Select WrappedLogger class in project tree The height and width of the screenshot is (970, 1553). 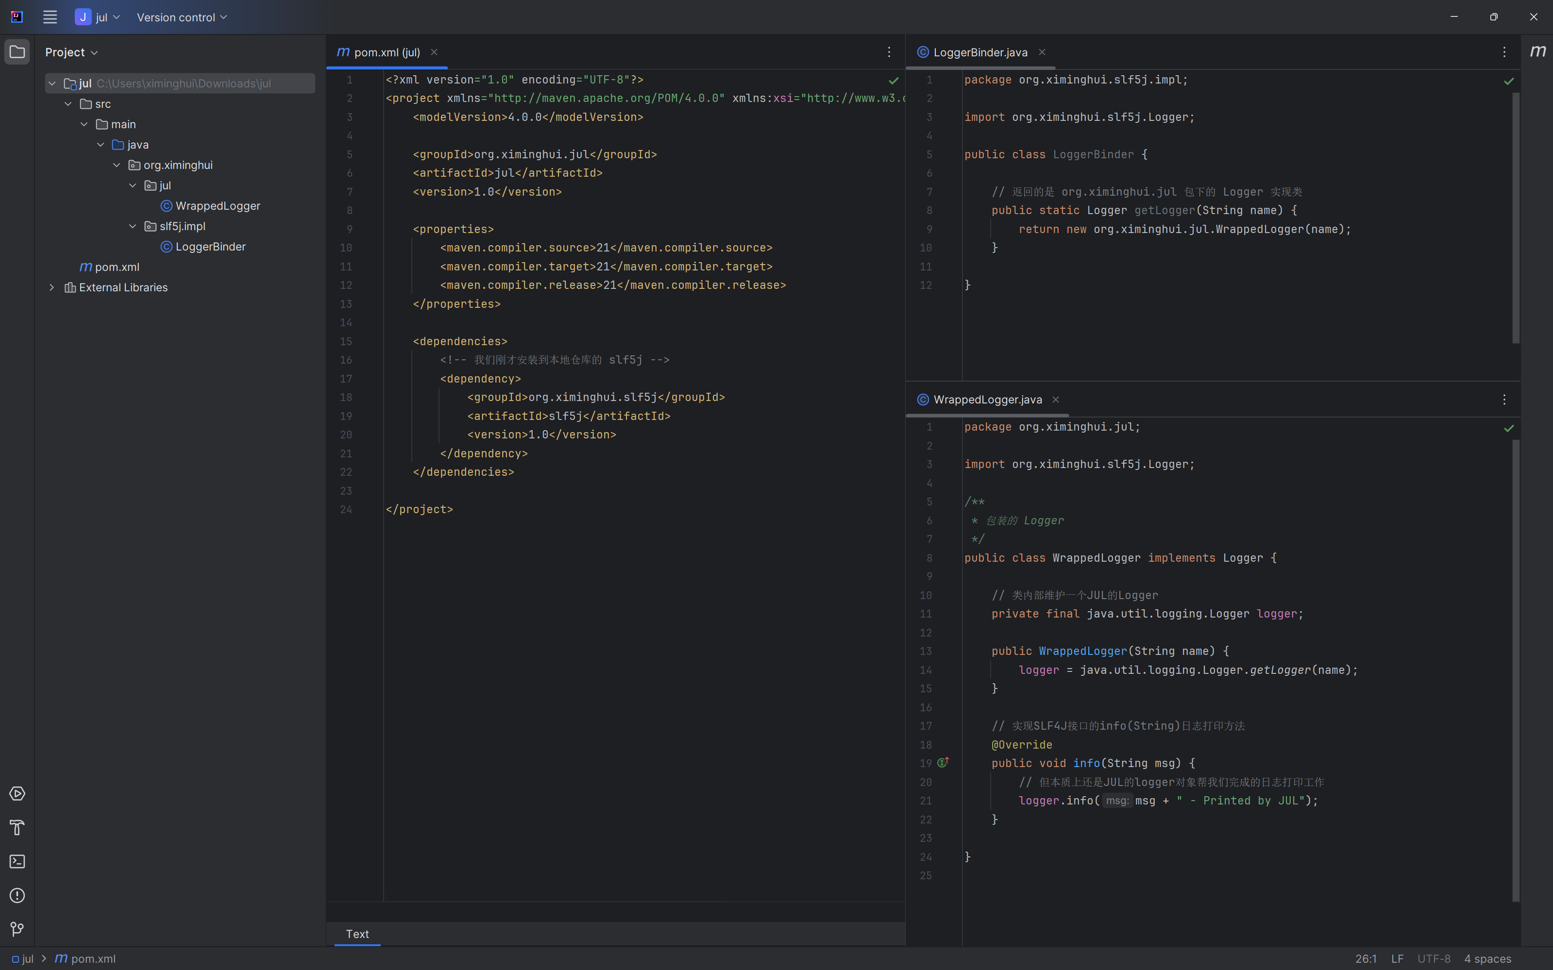[210, 206]
